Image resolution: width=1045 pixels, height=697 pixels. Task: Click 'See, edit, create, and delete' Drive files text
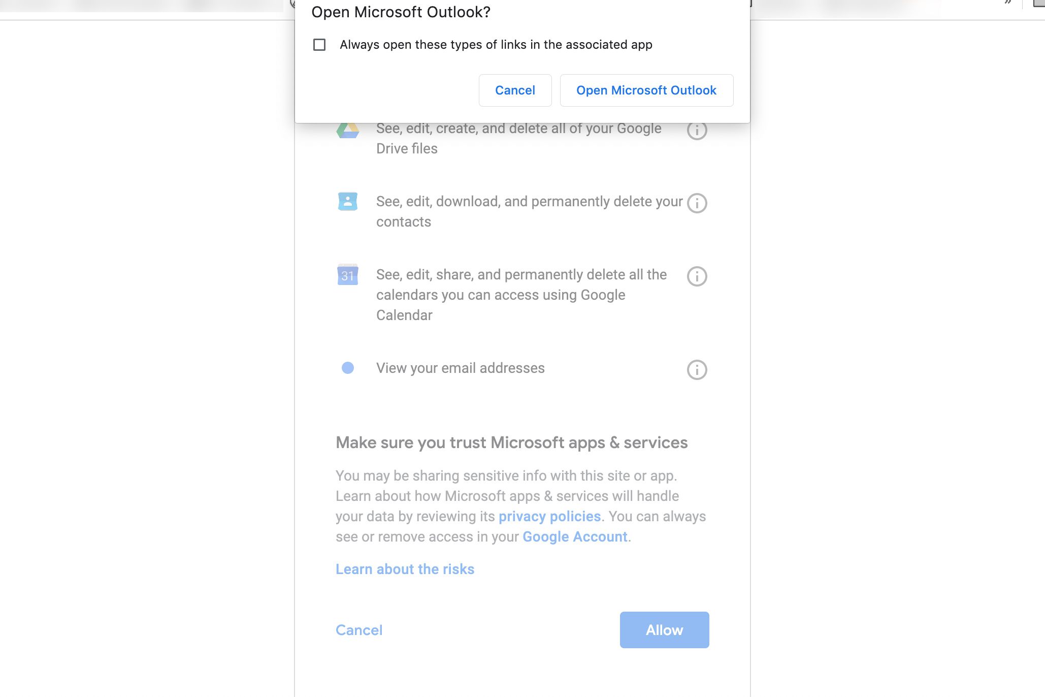pos(518,138)
